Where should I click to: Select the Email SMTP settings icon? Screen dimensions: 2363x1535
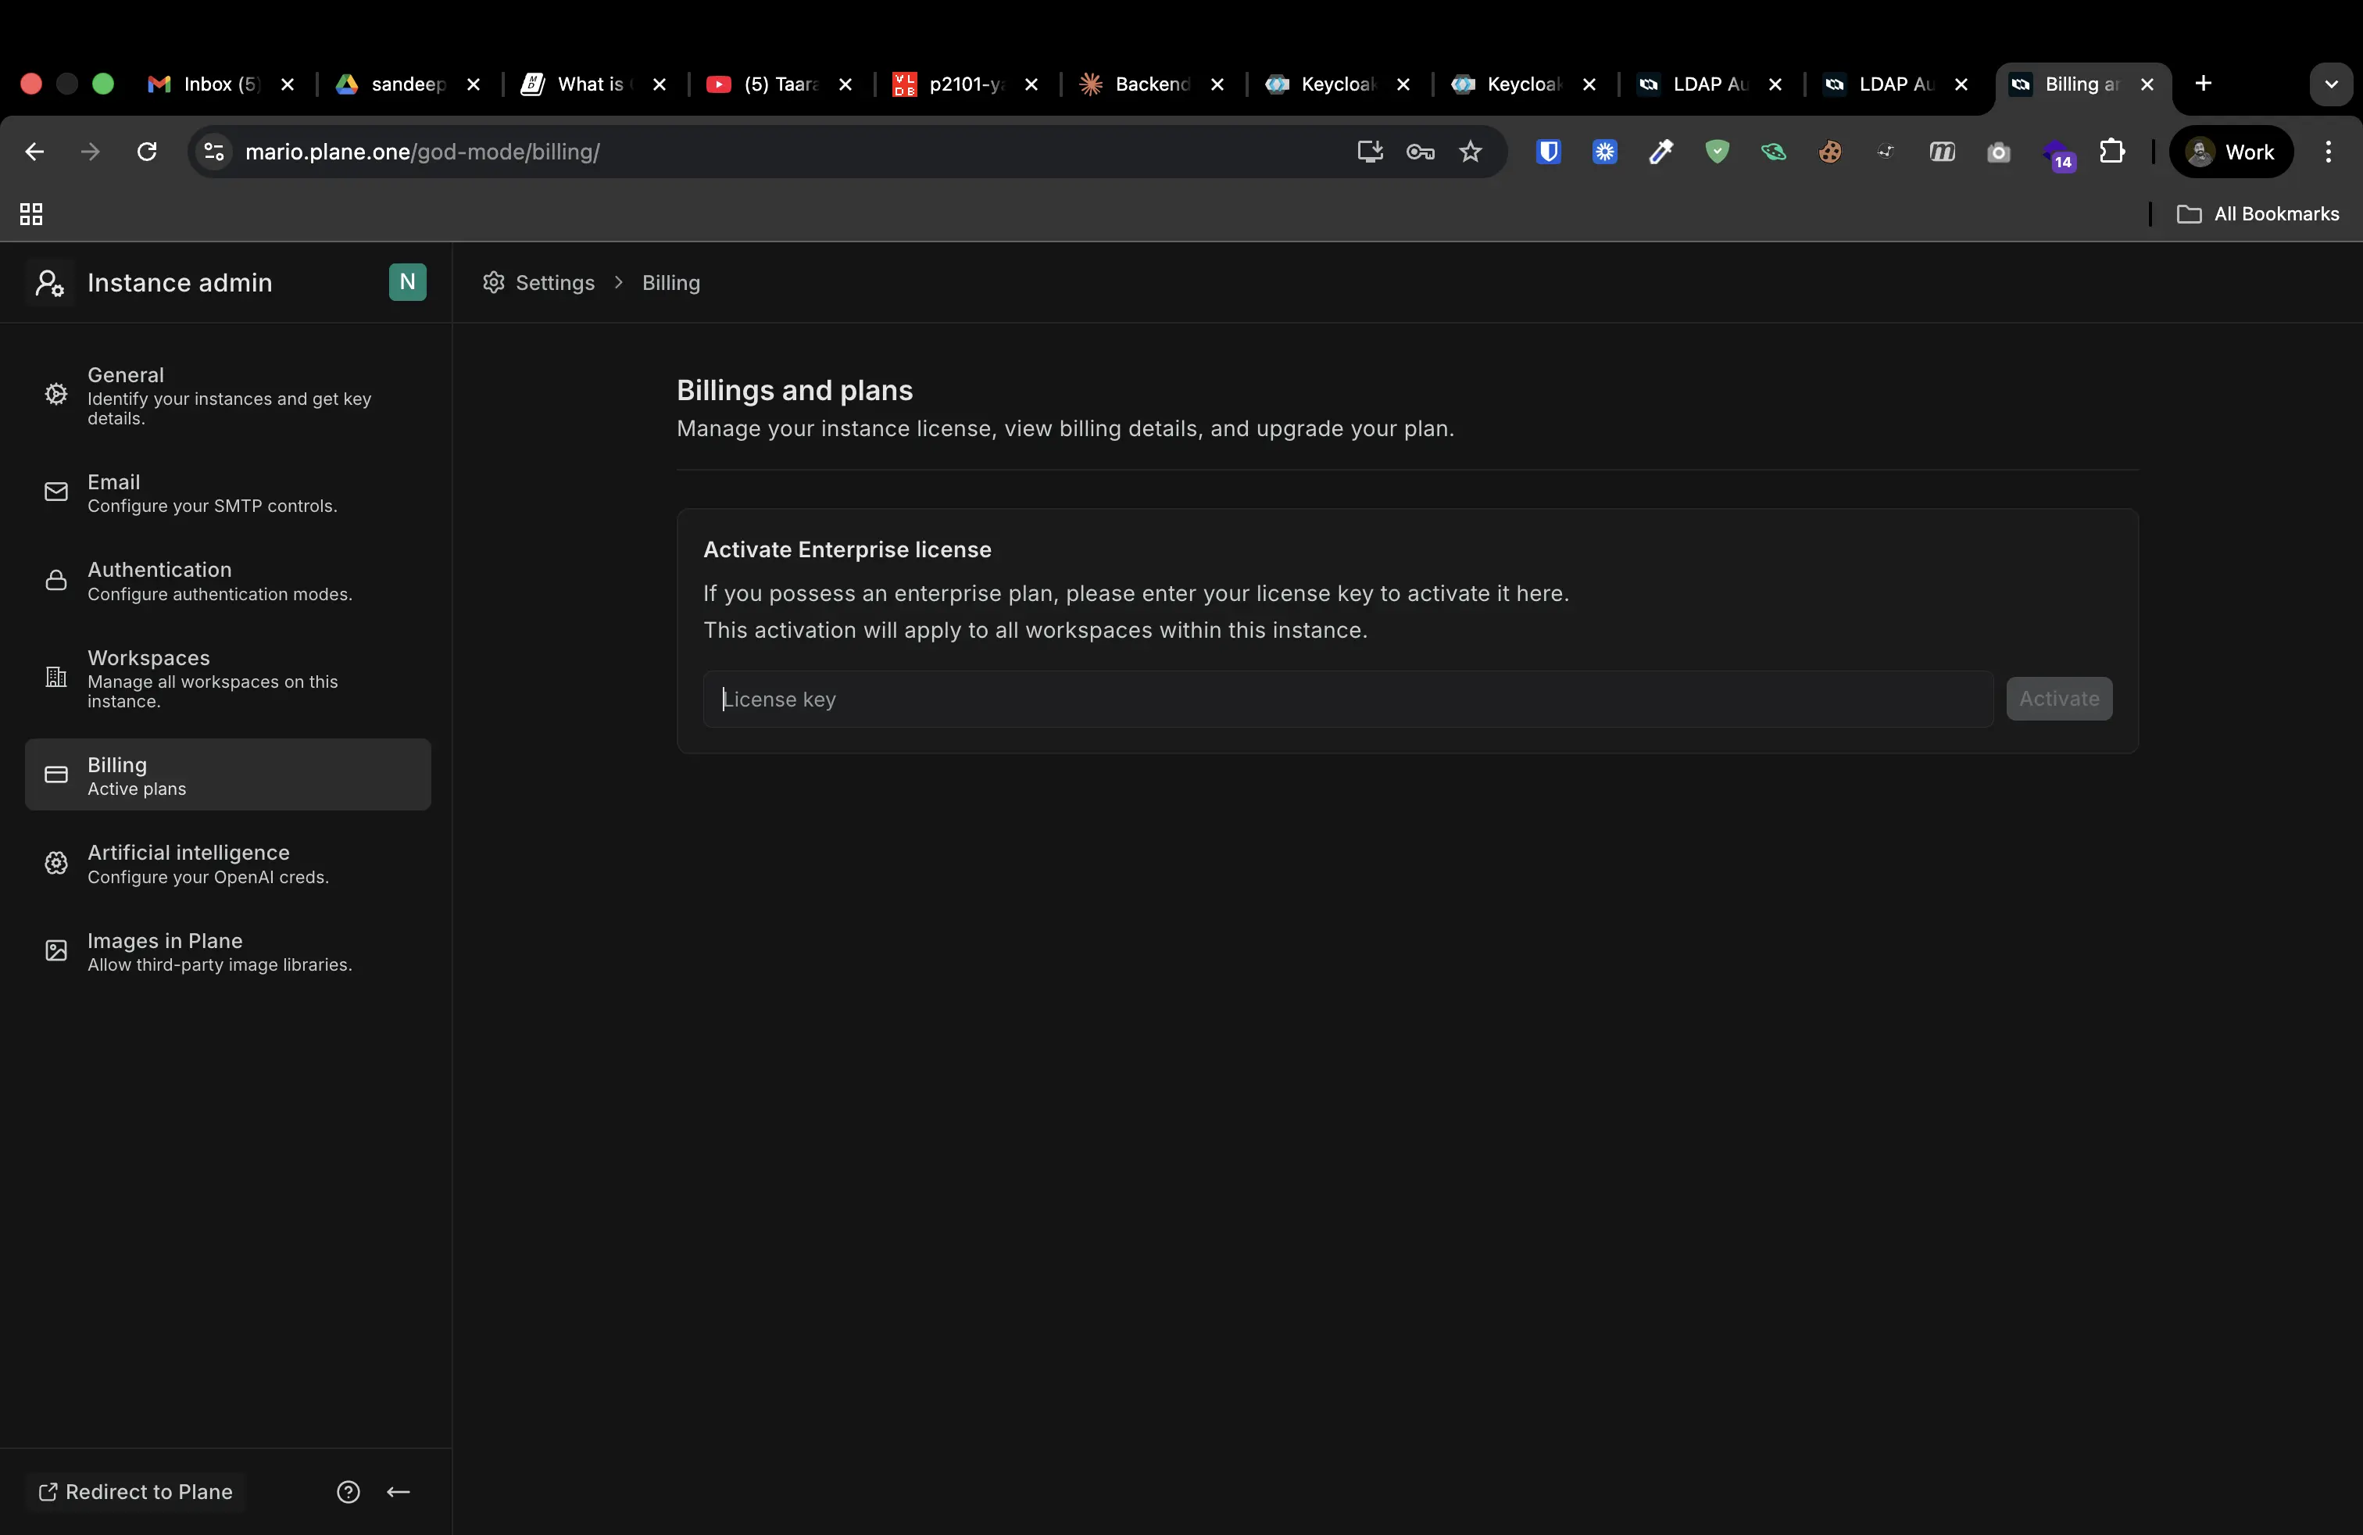(x=55, y=492)
